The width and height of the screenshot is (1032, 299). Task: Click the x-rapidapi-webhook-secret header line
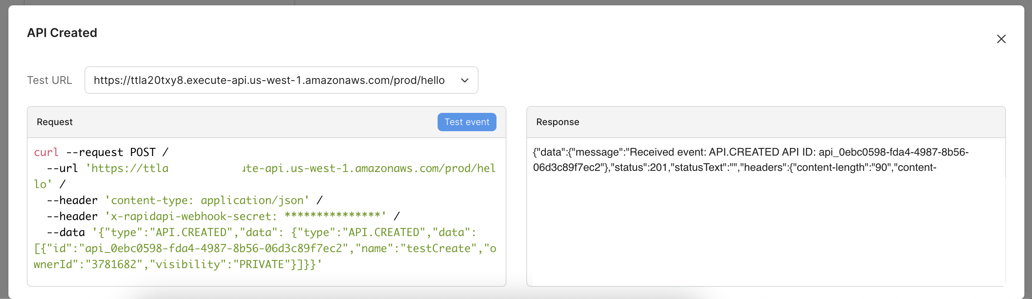coord(223,216)
